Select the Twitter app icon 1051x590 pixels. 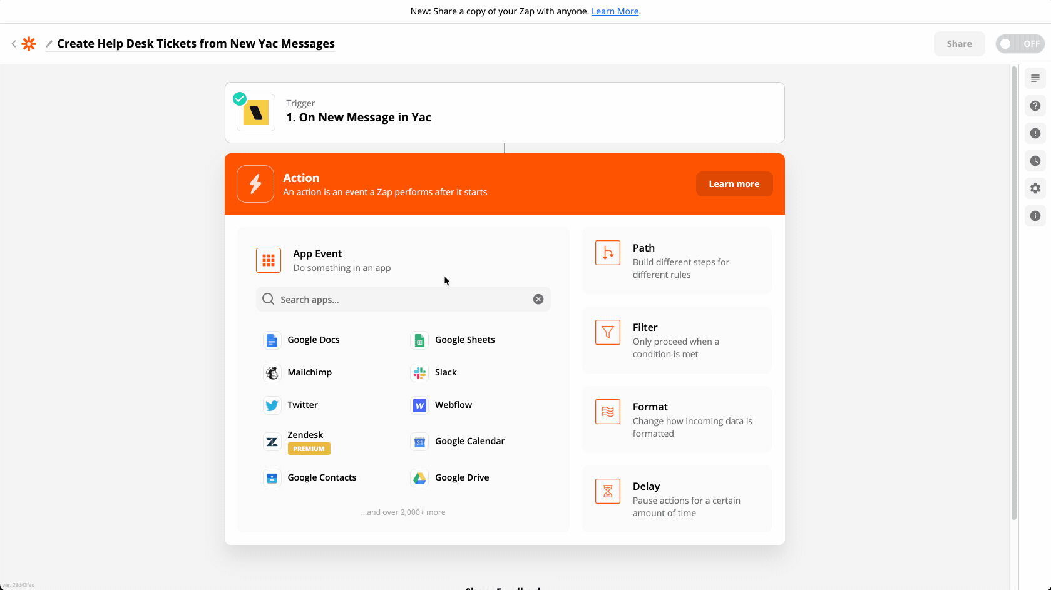pyautogui.click(x=272, y=405)
